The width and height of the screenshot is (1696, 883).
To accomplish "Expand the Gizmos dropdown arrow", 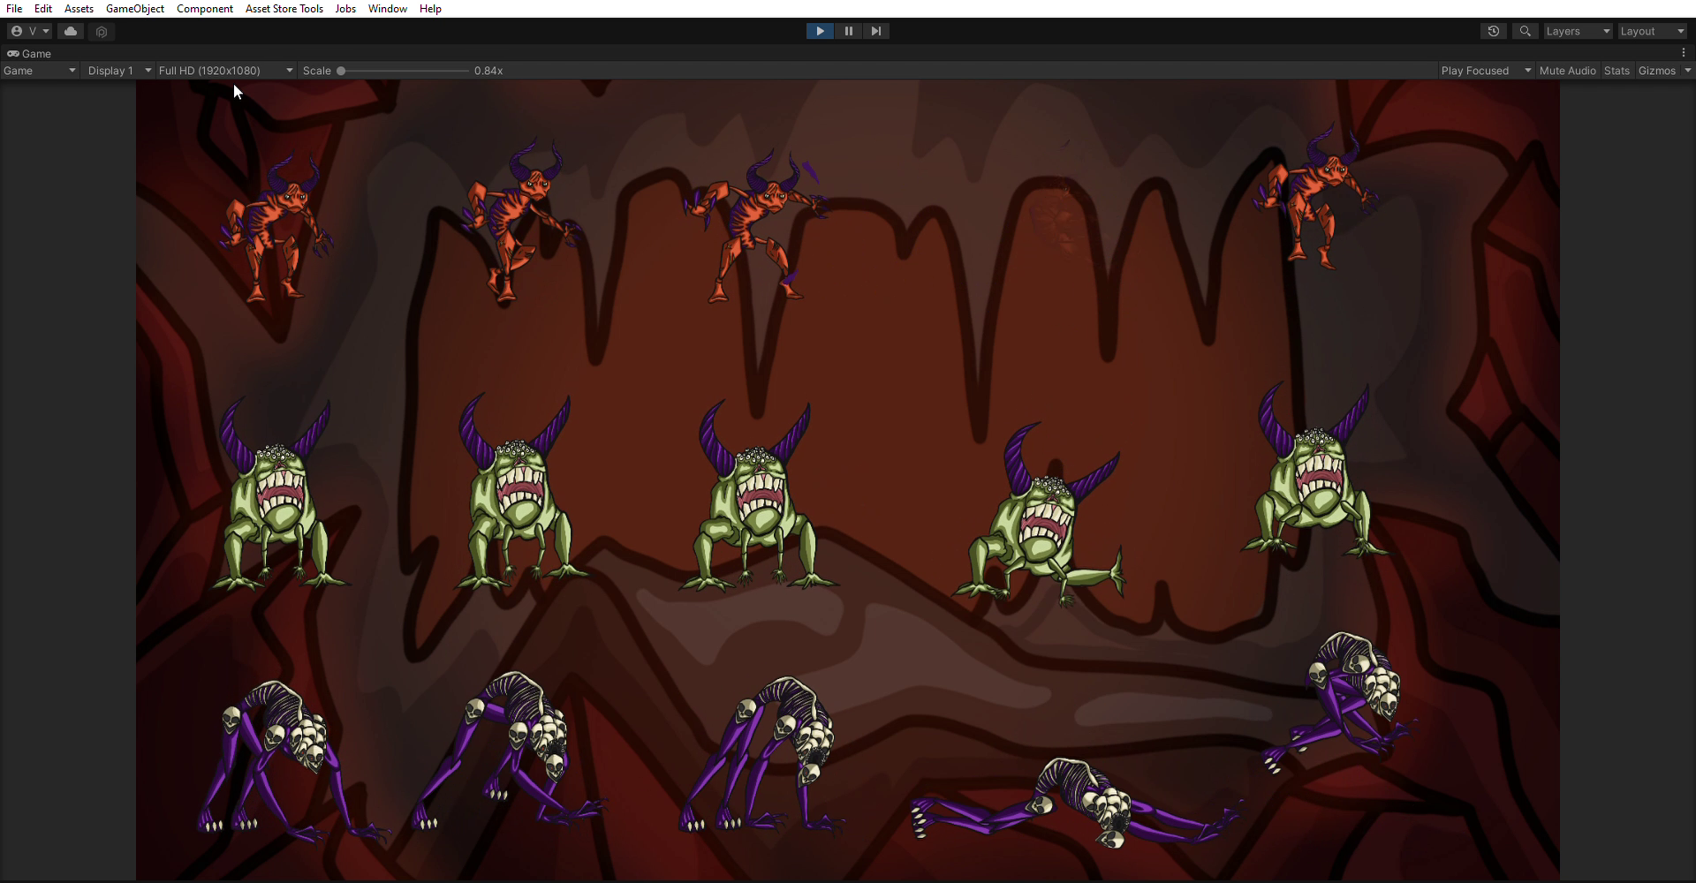I will pos(1687,71).
